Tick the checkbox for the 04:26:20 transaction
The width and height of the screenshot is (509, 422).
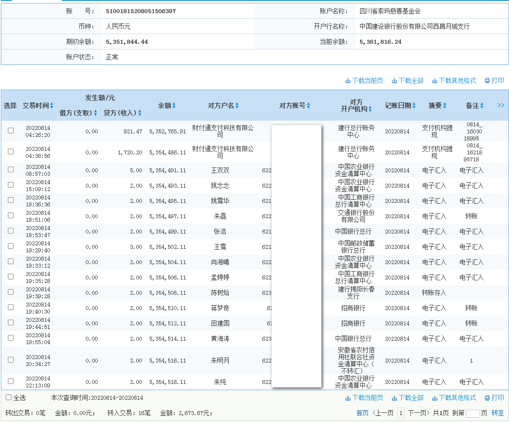(x=11, y=131)
